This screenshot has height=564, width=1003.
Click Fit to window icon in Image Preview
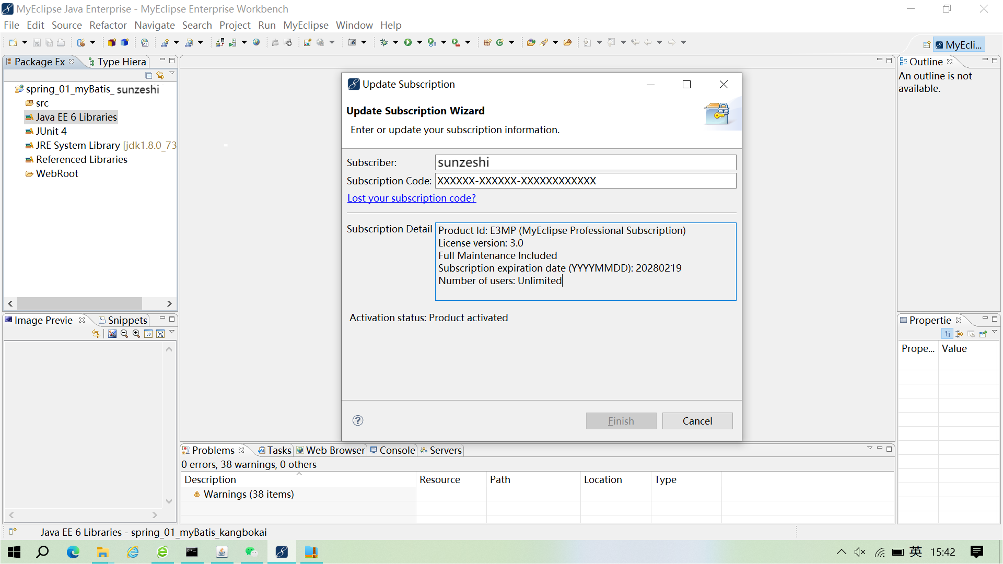[160, 334]
